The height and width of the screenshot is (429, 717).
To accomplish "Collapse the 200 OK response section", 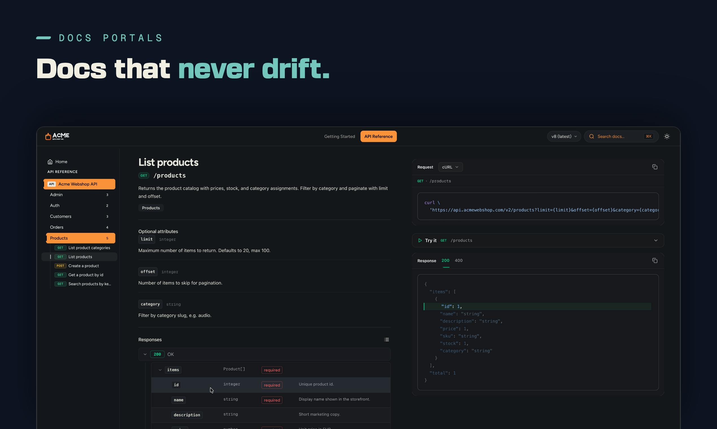I will click(x=145, y=354).
